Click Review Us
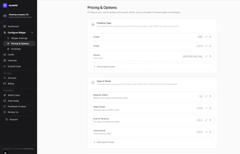This screenshot has width=240, height=154. (13, 112)
